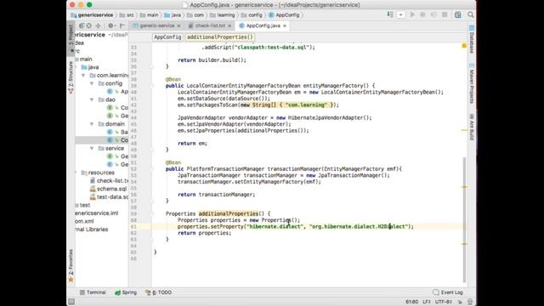
Task: Open the Ant Build tool window
Action: pyautogui.click(x=472, y=127)
